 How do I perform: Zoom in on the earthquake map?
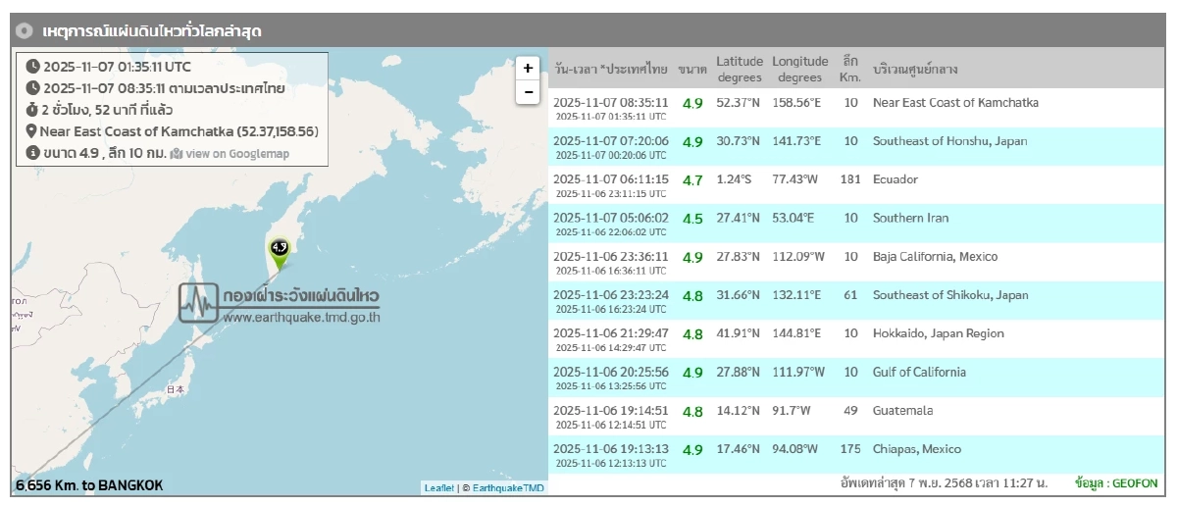point(528,68)
